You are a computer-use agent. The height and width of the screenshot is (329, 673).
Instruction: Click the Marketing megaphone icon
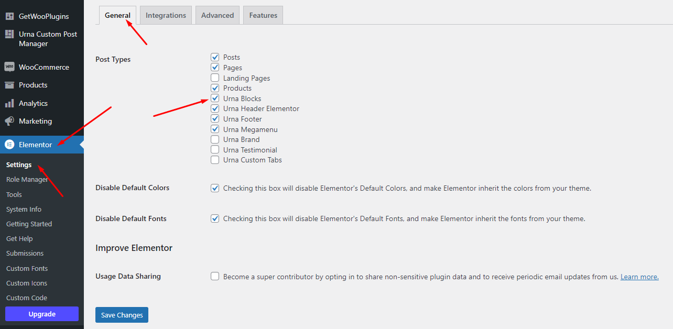click(9, 121)
